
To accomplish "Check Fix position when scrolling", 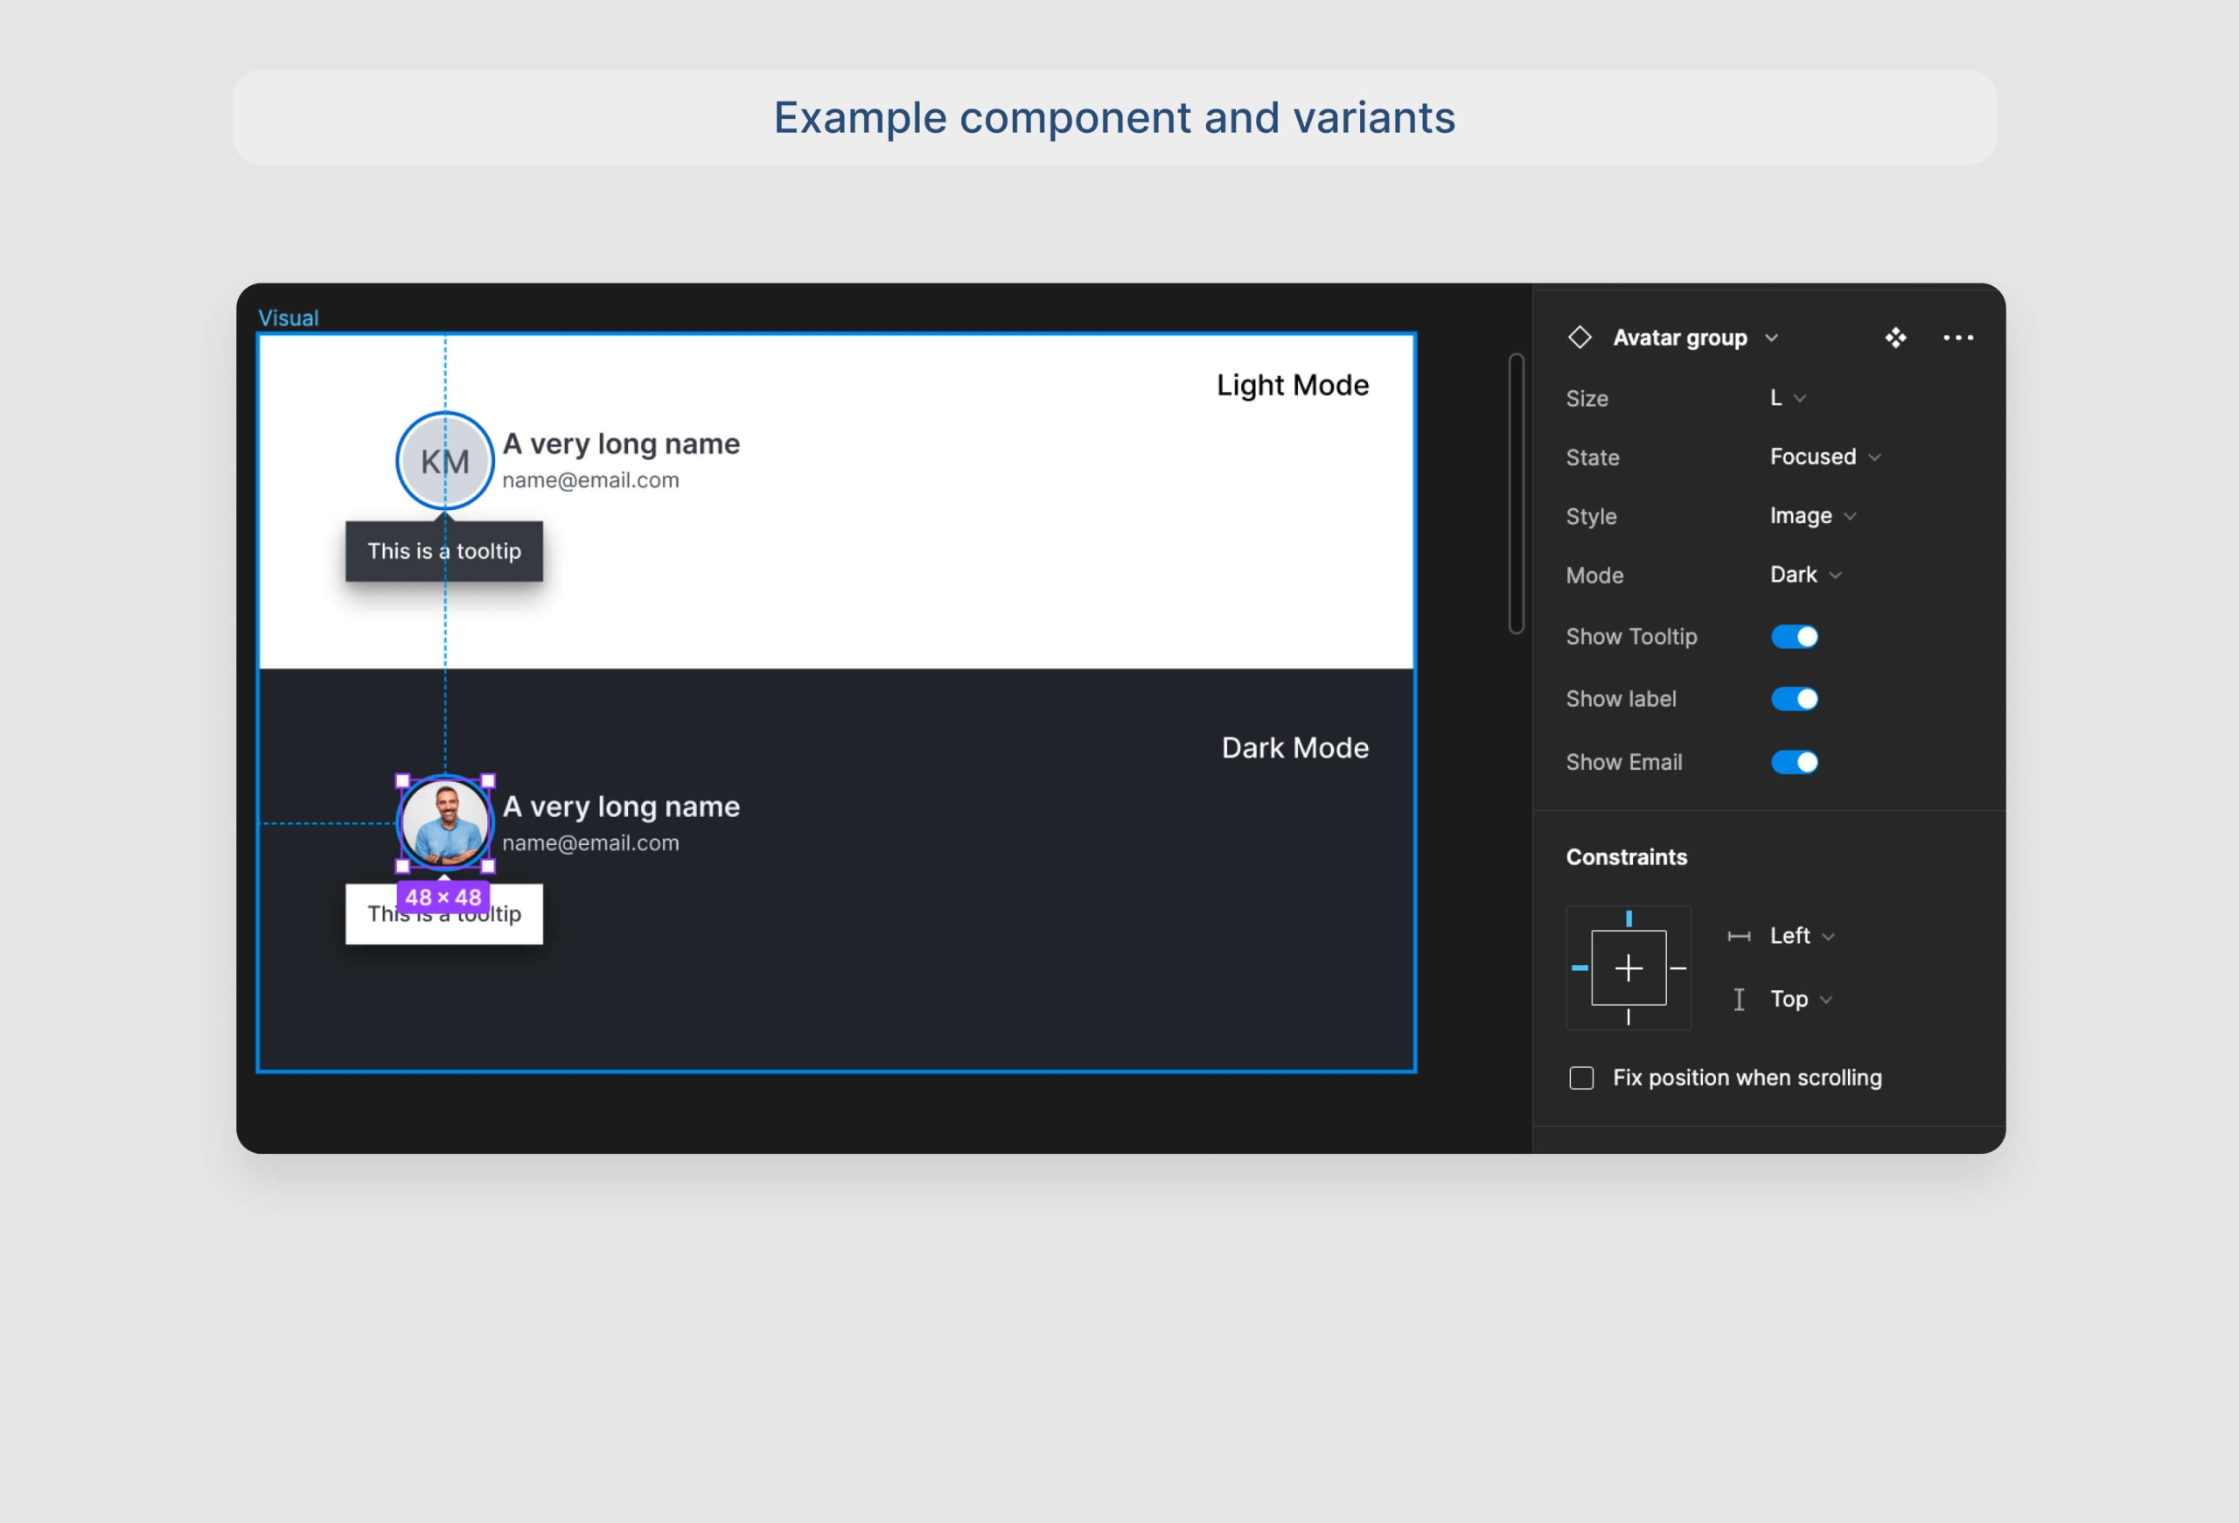I will [1581, 1077].
